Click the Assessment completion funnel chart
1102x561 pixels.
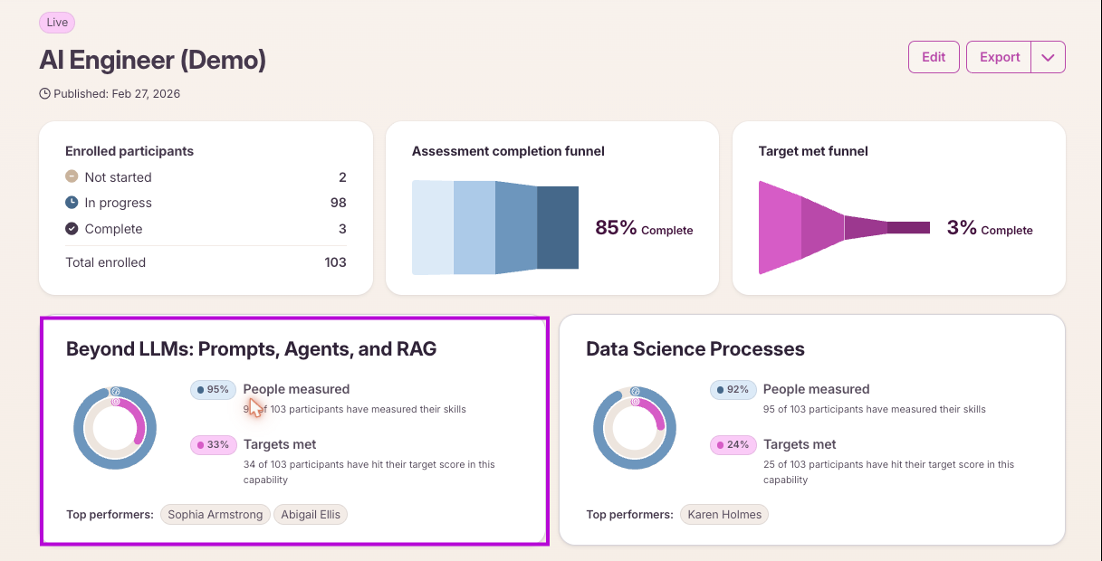tap(495, 227)
